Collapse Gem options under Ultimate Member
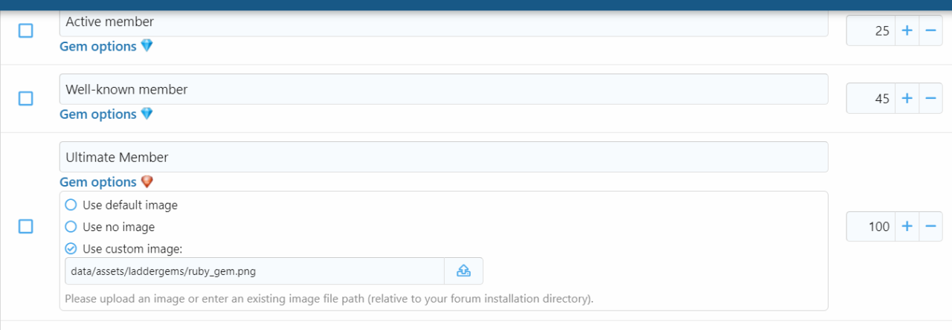The image size is (952, 330). click(98, 182)
